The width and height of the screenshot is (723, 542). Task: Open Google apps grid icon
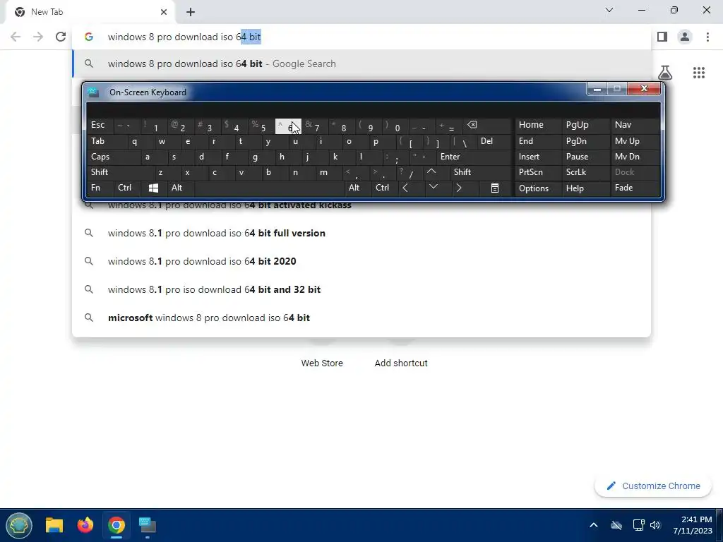699,73
